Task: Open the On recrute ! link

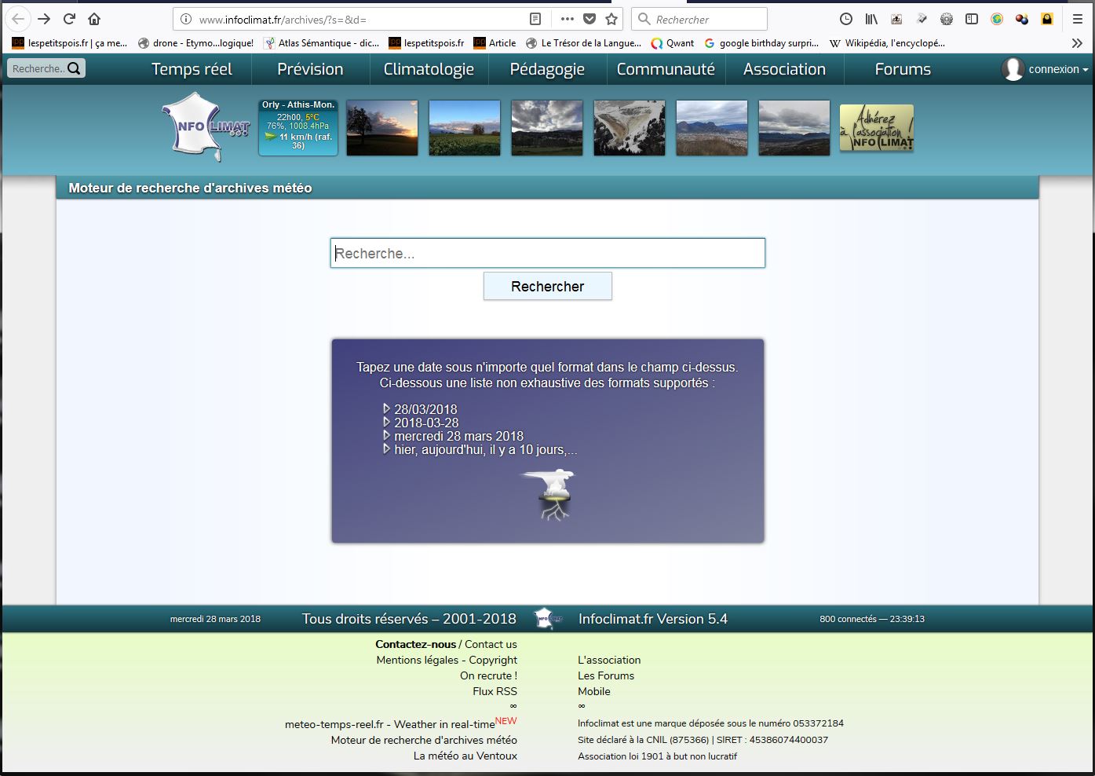Action: point(488,675)
